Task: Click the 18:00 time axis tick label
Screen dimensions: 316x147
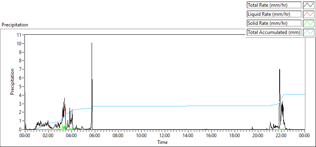Action: pyautogui.click(x=235, y=136)
